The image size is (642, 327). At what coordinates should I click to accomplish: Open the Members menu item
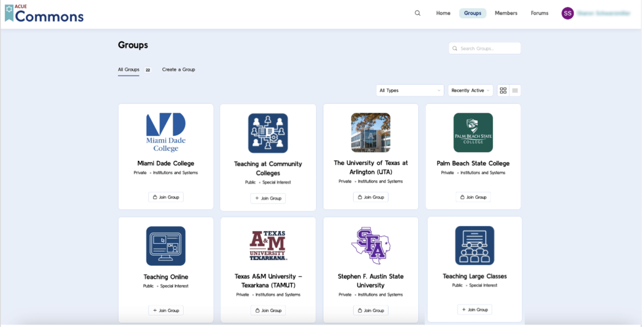[506, 13]
